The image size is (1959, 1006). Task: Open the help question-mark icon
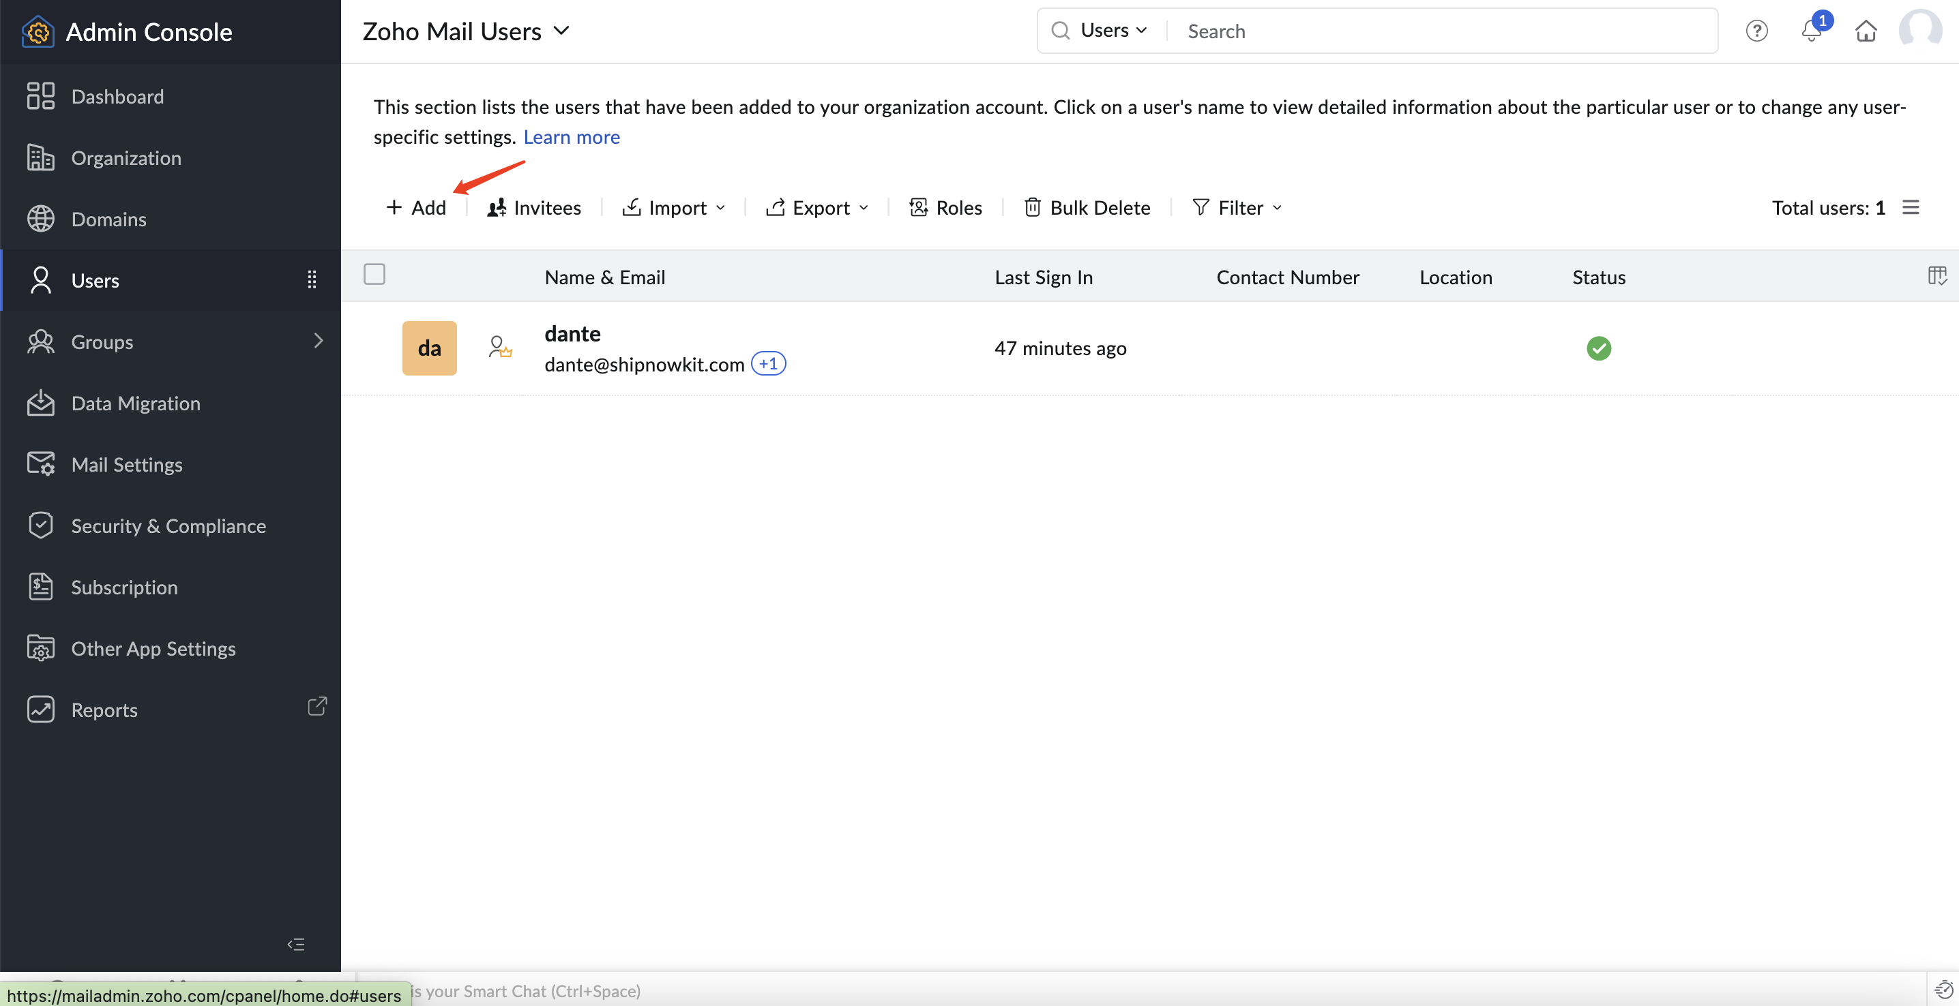pyautogui.click(x=1756, y=31)
